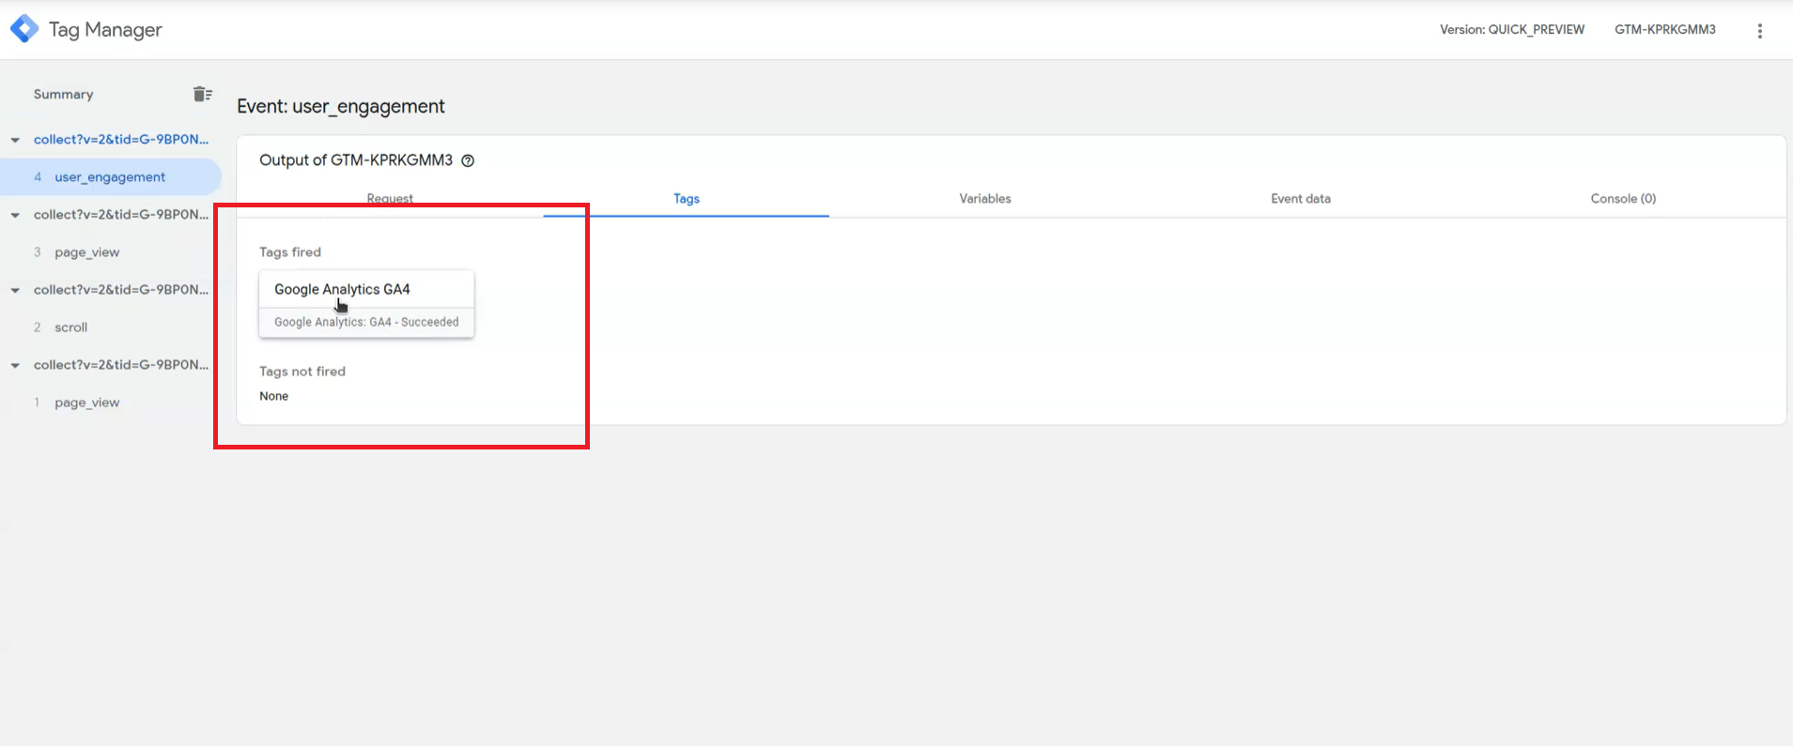Select the Tags tab
Screen dimensions: 1793x746
click(x=687, y=198)
